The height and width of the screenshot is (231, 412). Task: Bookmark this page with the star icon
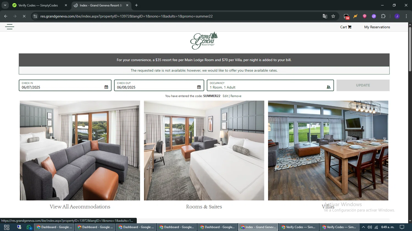[x=333, y=16]
